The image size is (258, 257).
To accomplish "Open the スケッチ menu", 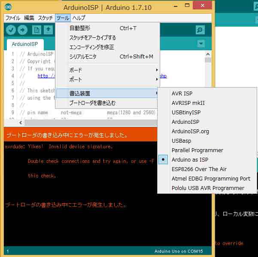I will [45, 18].
